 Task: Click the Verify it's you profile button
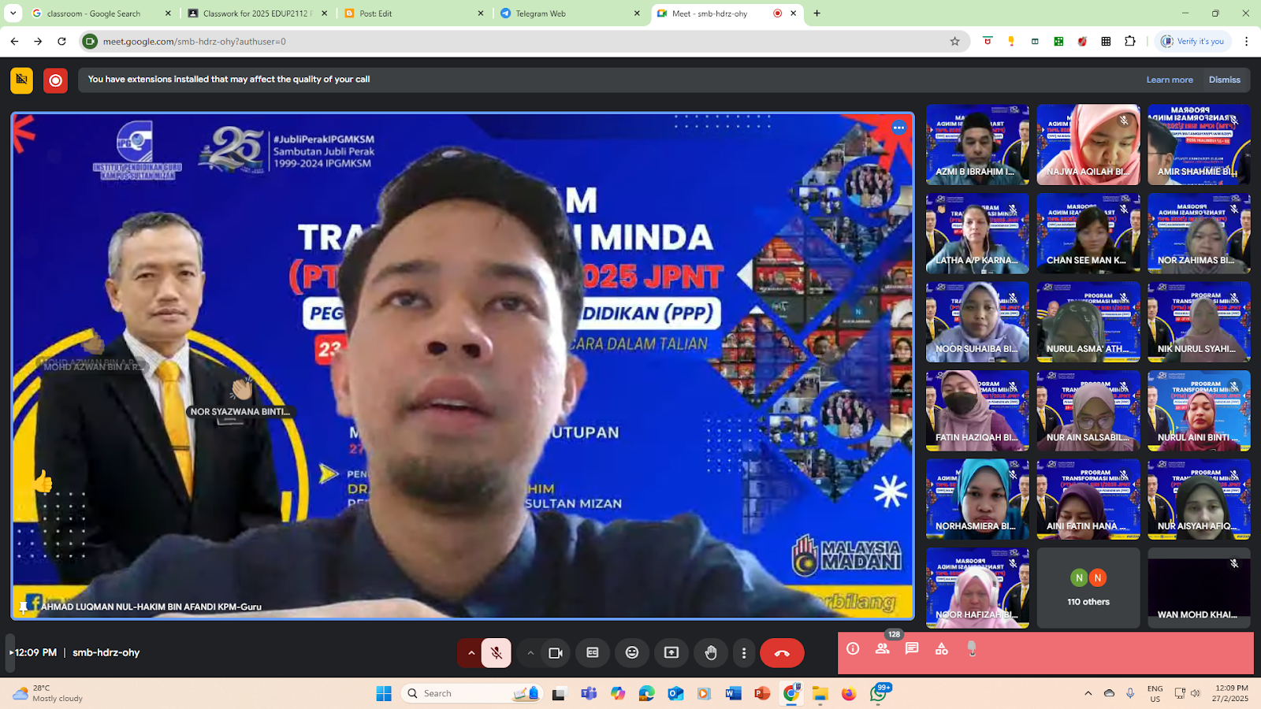pos(1193,41)
